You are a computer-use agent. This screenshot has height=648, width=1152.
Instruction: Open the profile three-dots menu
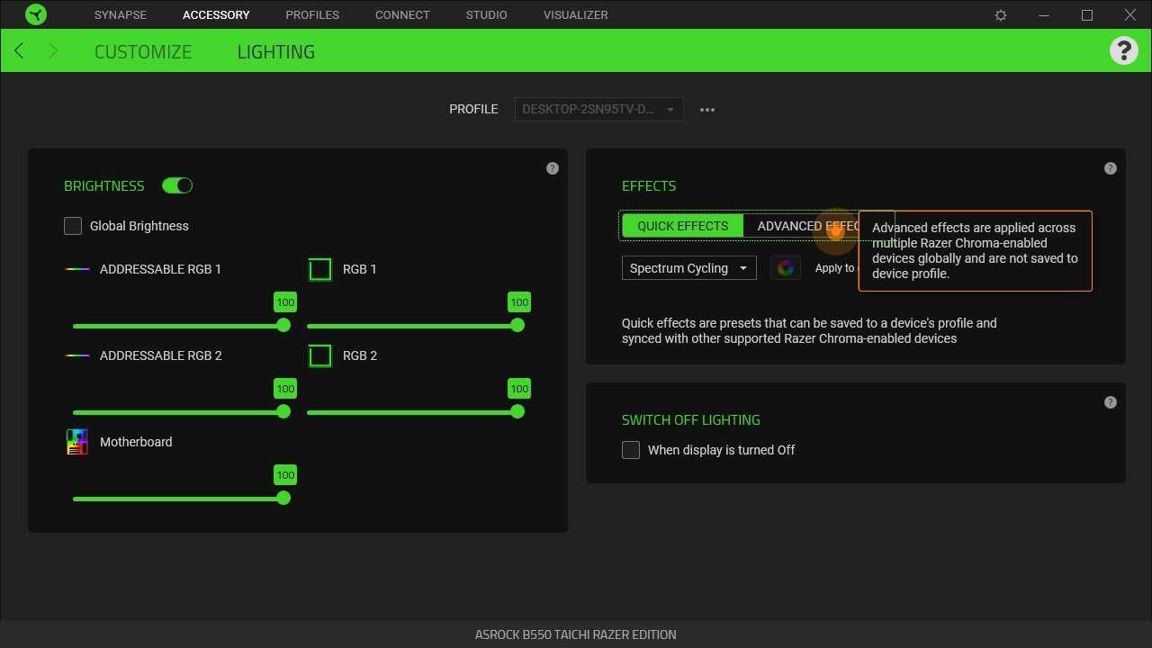tap(707, 110)
